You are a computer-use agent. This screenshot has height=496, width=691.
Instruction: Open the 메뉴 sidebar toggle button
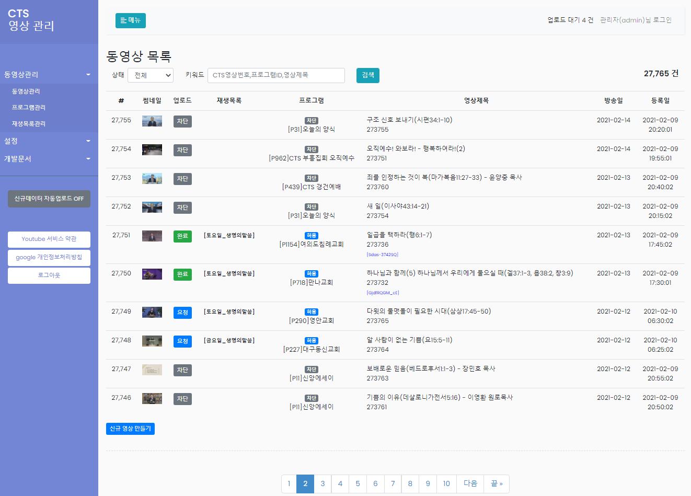pyautogui.click(x=131, y=20)
